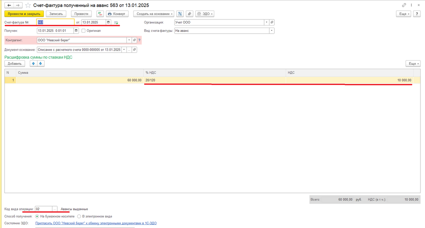Select В электронном виде radio option

pos(79,216)
